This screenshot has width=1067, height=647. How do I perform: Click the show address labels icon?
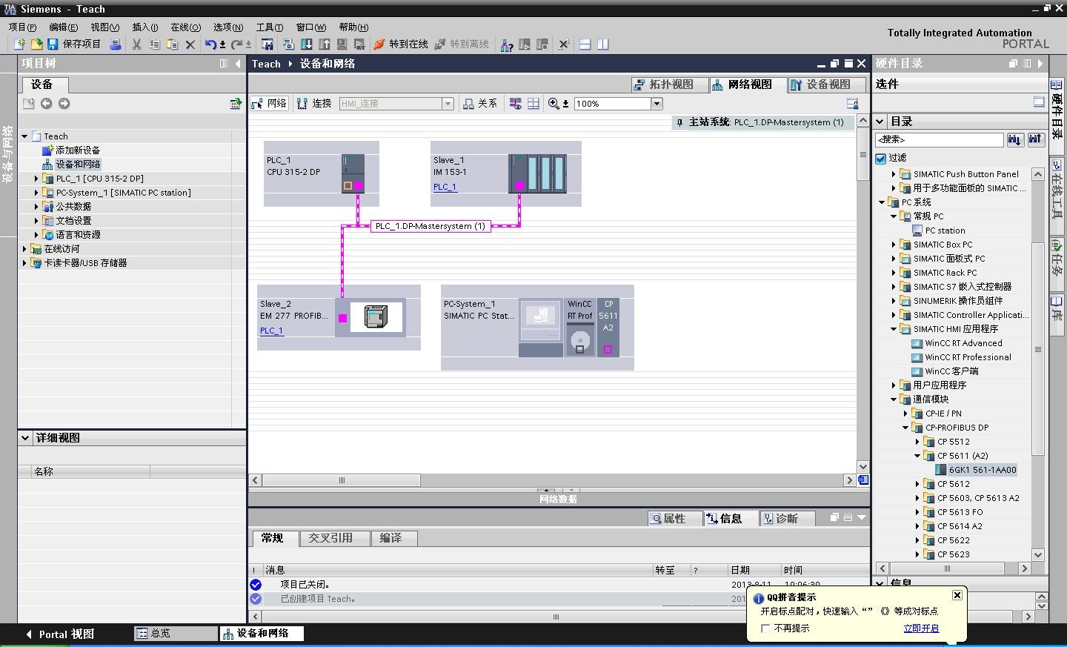[515, 104]
